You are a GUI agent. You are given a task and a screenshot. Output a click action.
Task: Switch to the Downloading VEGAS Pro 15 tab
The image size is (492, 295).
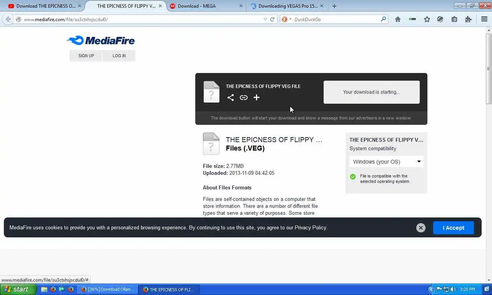[x=287, y=6]
